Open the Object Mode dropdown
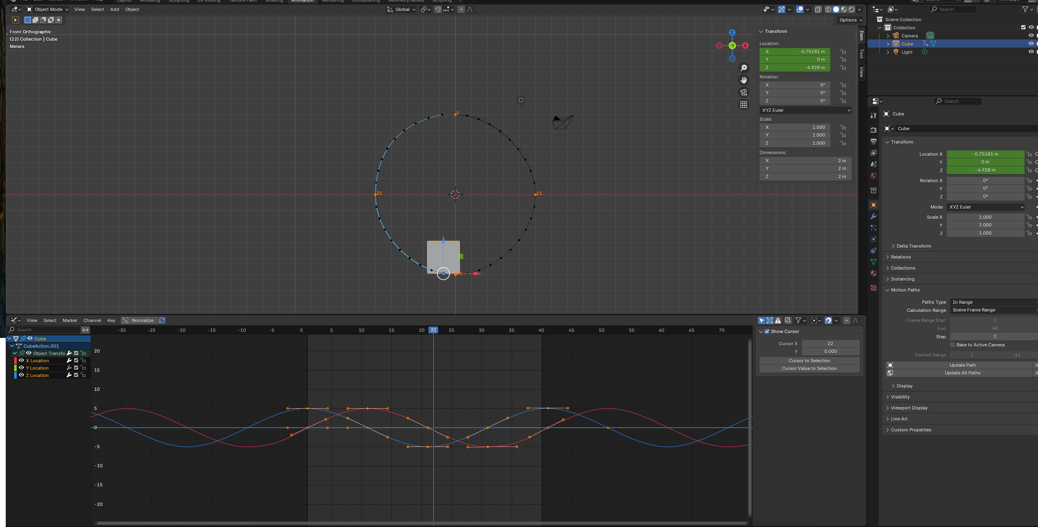The height and width of the screenshot is (527, 1038). [48, 9]
